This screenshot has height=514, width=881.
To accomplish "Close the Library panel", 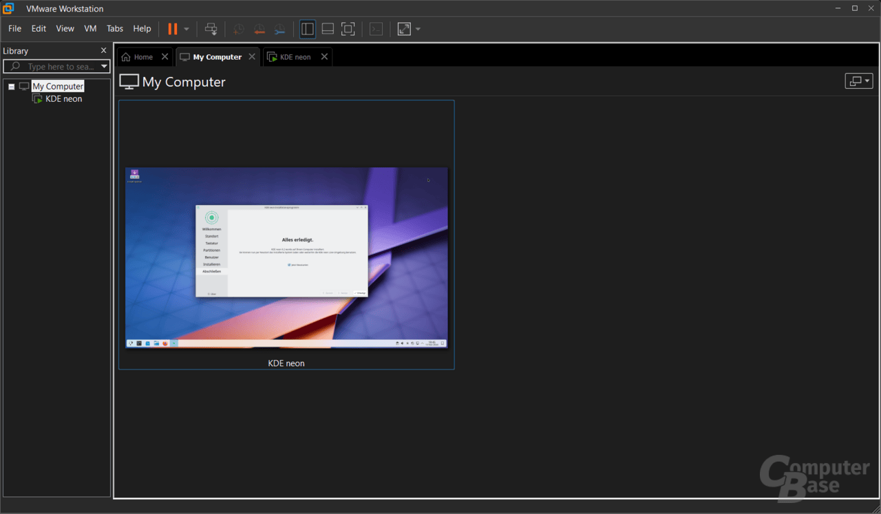I will point(104,50).
